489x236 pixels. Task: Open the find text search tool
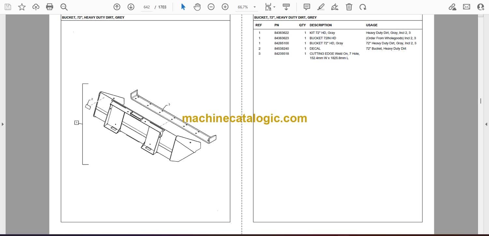pyautogui.click(x=64, y=7)
